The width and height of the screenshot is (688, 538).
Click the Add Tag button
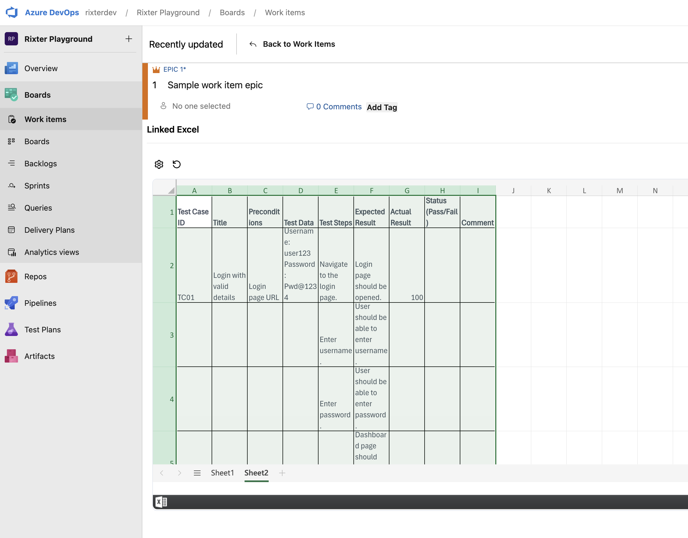(381, 107)
